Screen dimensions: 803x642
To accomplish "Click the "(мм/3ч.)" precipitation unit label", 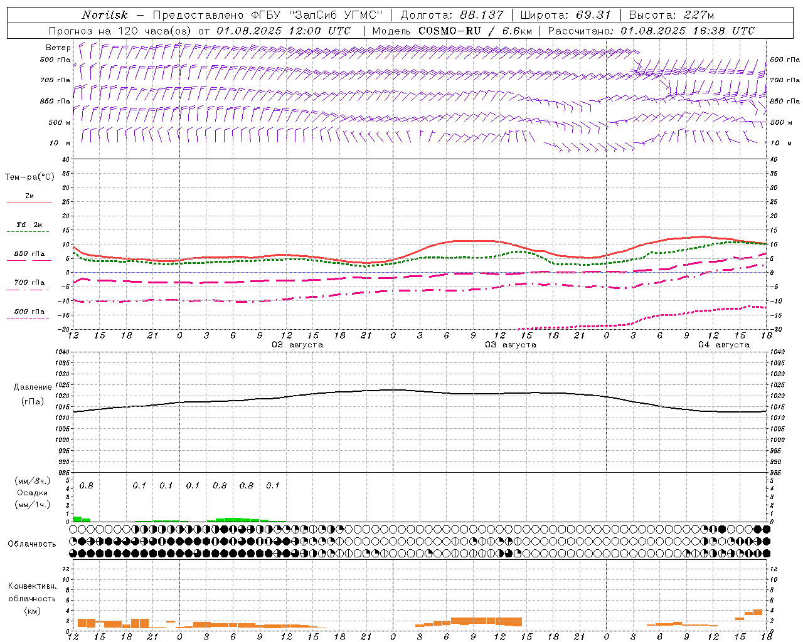I will click(x=33, y=481).
